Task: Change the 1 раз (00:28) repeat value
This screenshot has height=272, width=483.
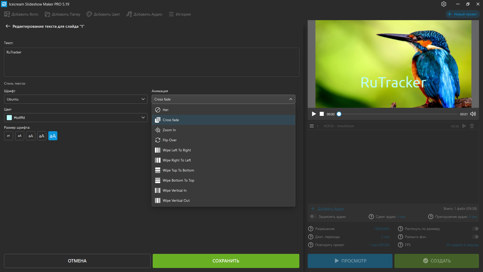Action: pos(379,245)
